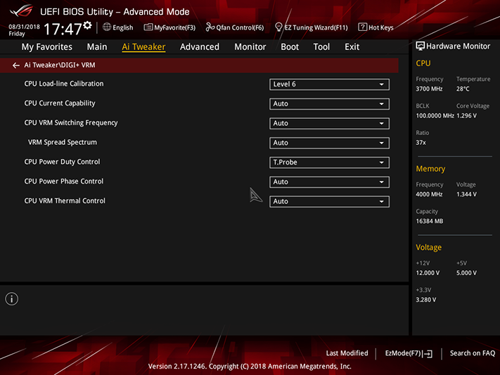Click the MyFavorite list icon
This screenshot has width=500, height=375.
click(x=148, y=27)
